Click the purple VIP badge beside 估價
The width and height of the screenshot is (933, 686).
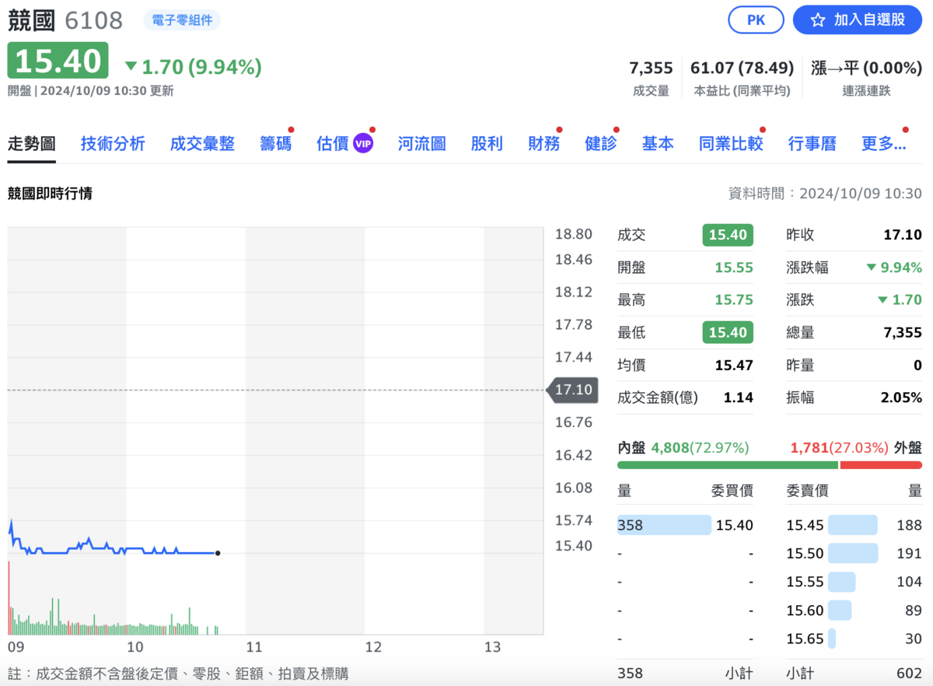pos(363,143)
